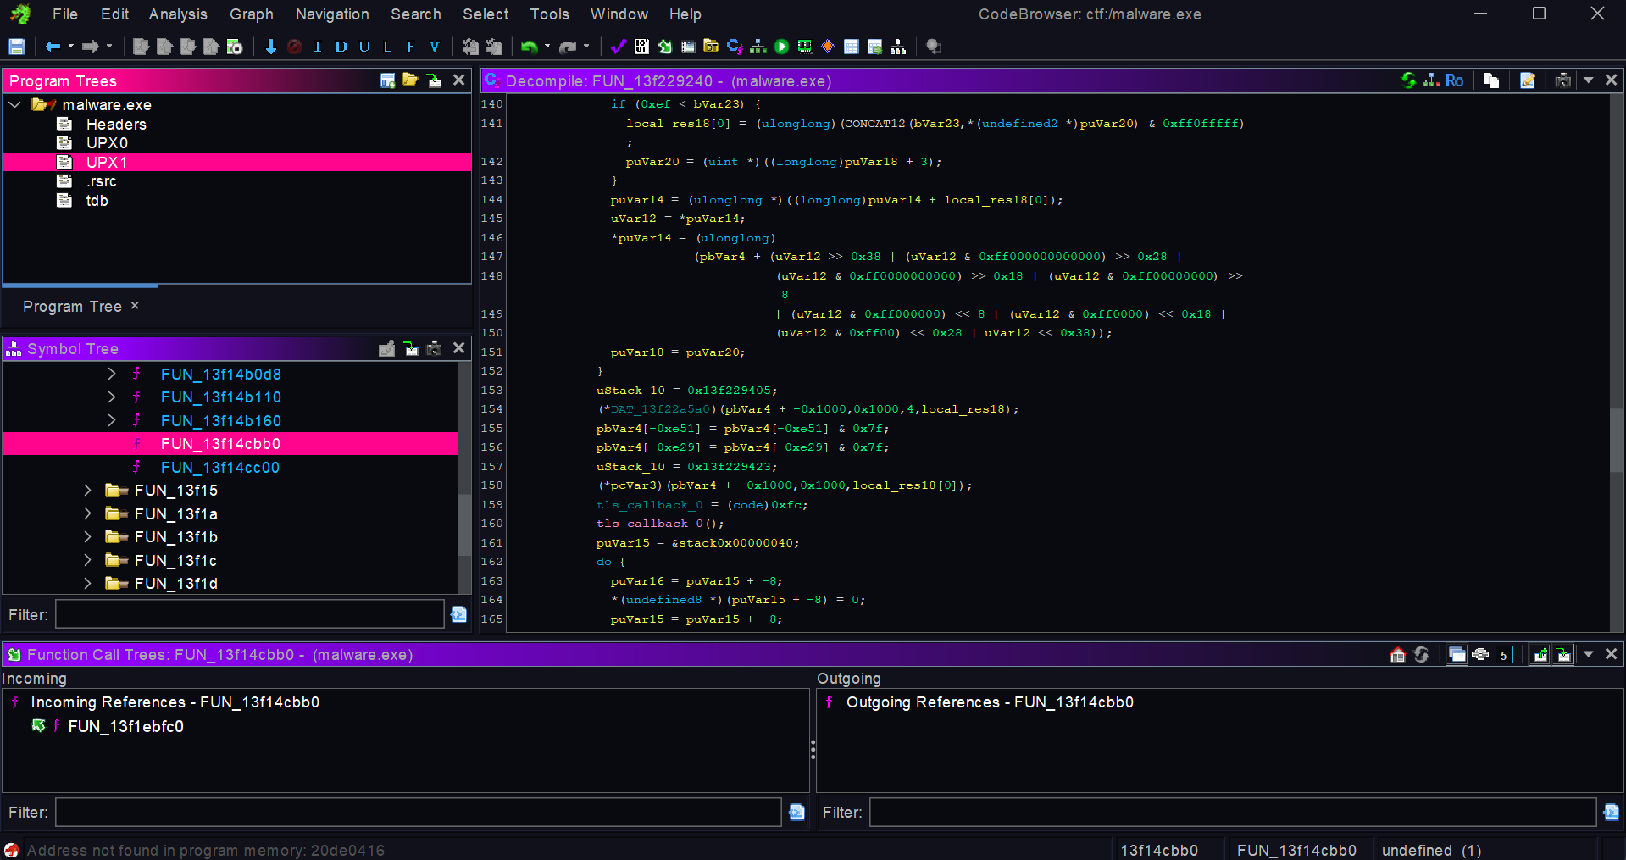Click the copy icon in Decompile panel header
This screenshot has height=860, width=1626.
1491,80
